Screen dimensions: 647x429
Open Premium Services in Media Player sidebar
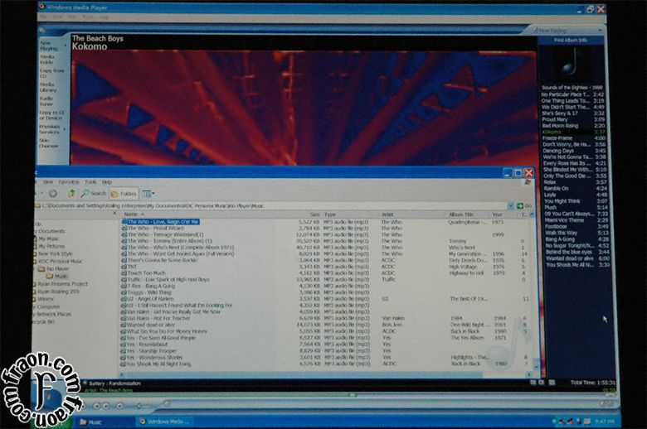pos(50,129)
